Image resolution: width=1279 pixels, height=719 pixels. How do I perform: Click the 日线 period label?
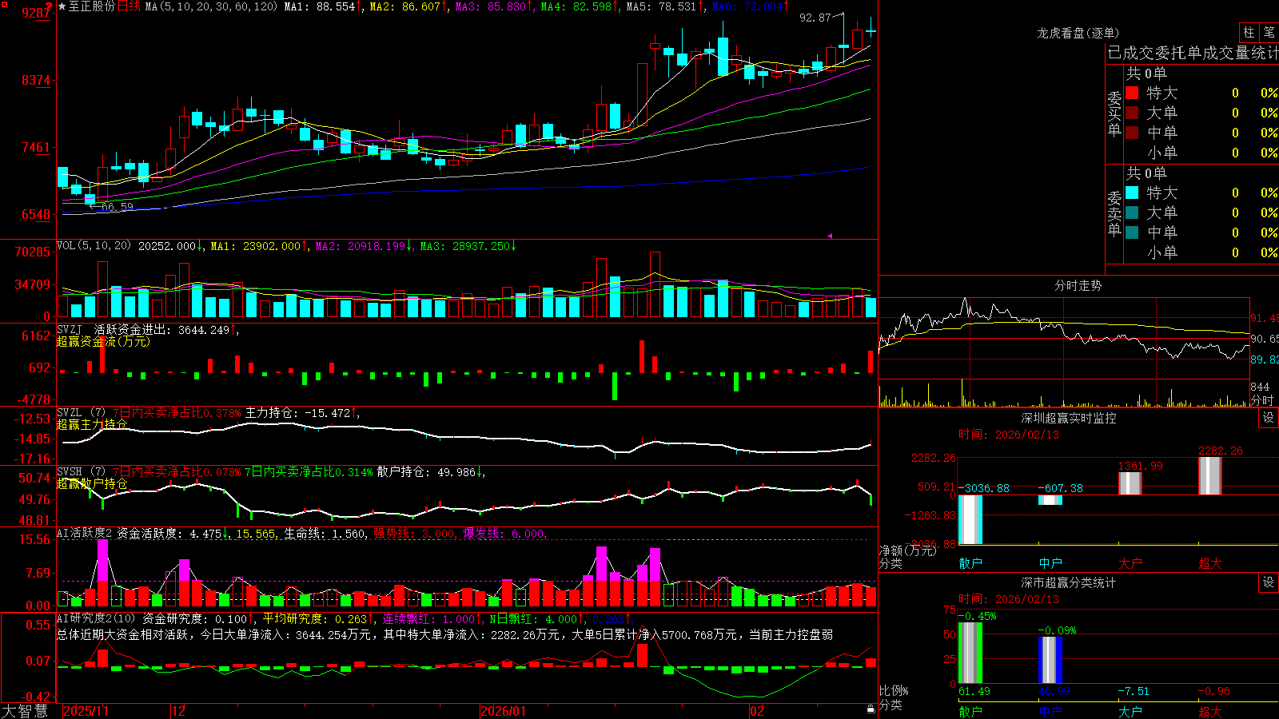(x=129, y=6)
